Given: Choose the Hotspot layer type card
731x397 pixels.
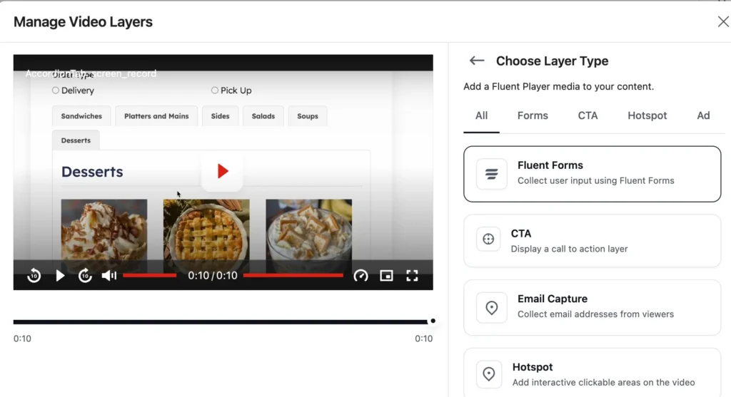Looking at the screenshot, I should point(592,373).
